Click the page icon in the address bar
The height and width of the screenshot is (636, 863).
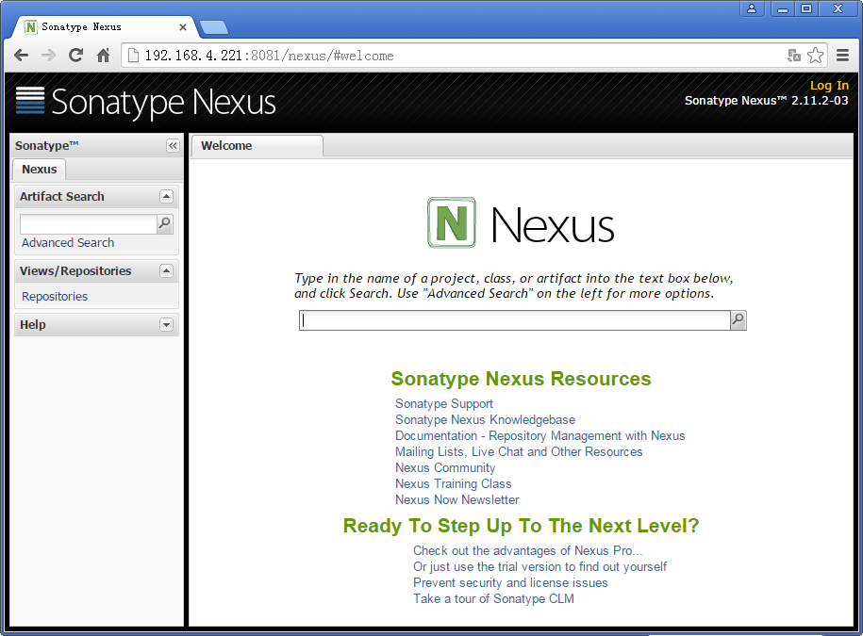[x=133, y=55]
